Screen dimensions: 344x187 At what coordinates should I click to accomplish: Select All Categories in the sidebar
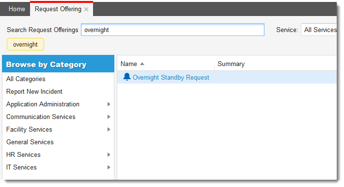coord(26,79)
